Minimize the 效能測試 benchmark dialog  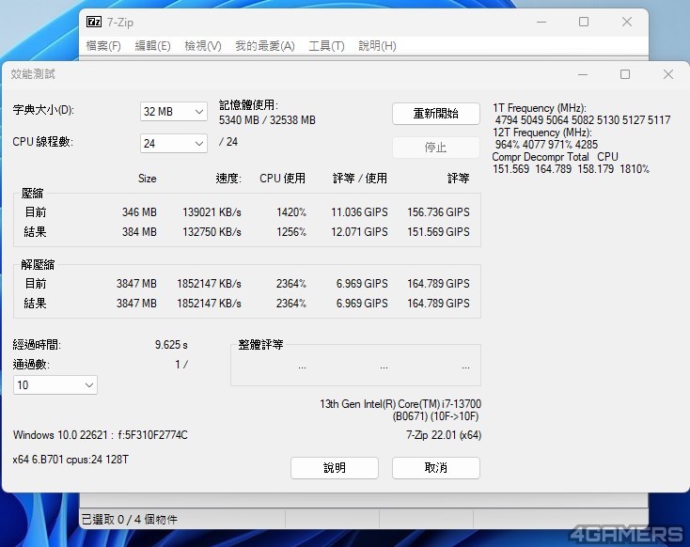pyautogui.click(x=583, y=74)
